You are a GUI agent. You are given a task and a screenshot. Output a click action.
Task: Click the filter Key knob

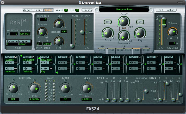pos(140,33)
